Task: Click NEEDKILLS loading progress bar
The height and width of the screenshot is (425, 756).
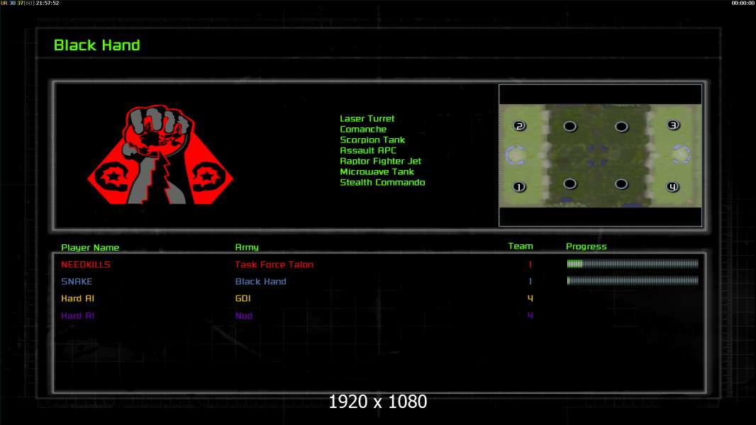Action: pyautogui.click(x=633, y=263)
